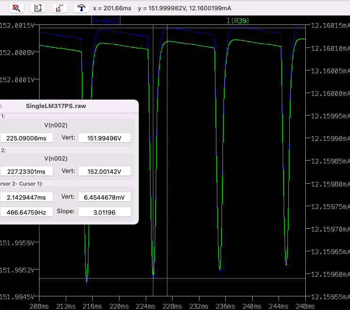Viewport: 350px width, 310px height.
Task: Click the difference Vert field 6.4544678mV
Action: tap(104, 197)
